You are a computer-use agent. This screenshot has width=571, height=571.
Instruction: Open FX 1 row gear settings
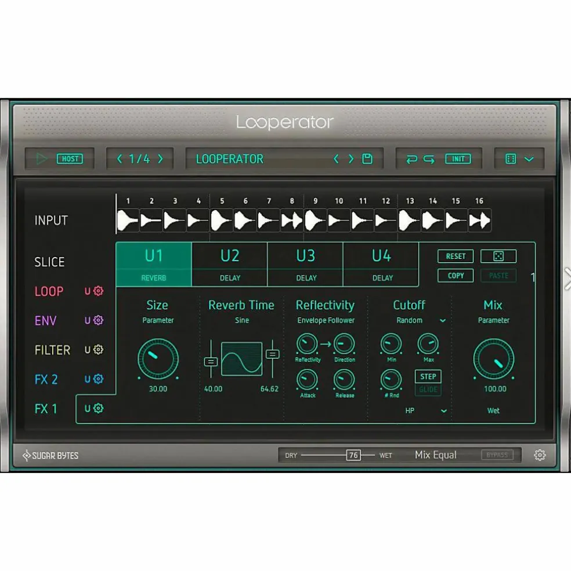pos(98,408)
